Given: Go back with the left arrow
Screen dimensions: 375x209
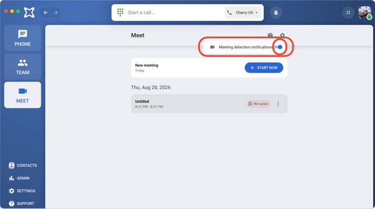Looking at the screenshot, I should pos(45,12).
